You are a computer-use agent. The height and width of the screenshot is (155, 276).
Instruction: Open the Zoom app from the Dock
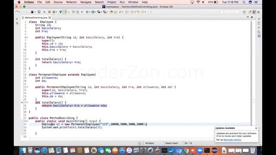[x=200, y=150]
